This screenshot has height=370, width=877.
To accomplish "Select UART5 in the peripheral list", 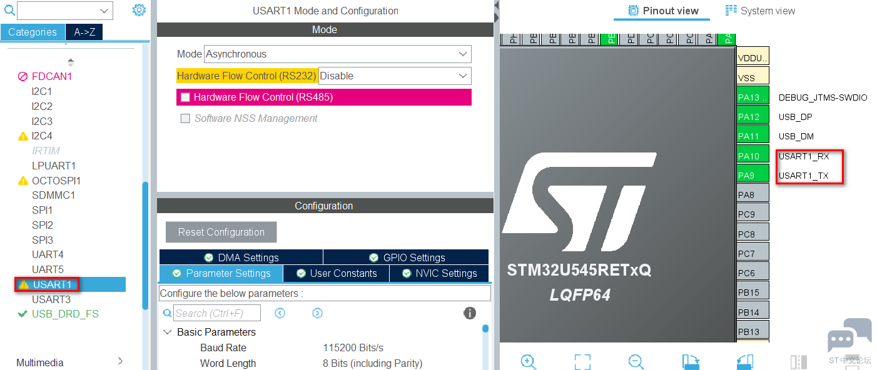I will [48, 269].
